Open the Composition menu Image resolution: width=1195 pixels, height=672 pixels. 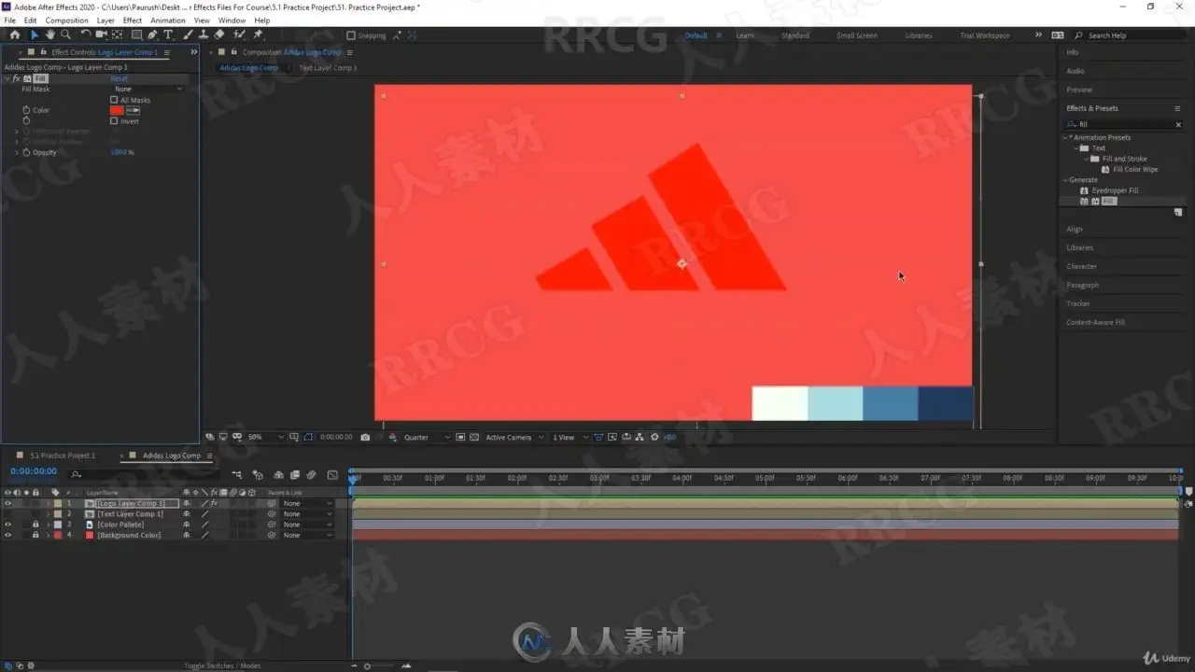[66, 21]
